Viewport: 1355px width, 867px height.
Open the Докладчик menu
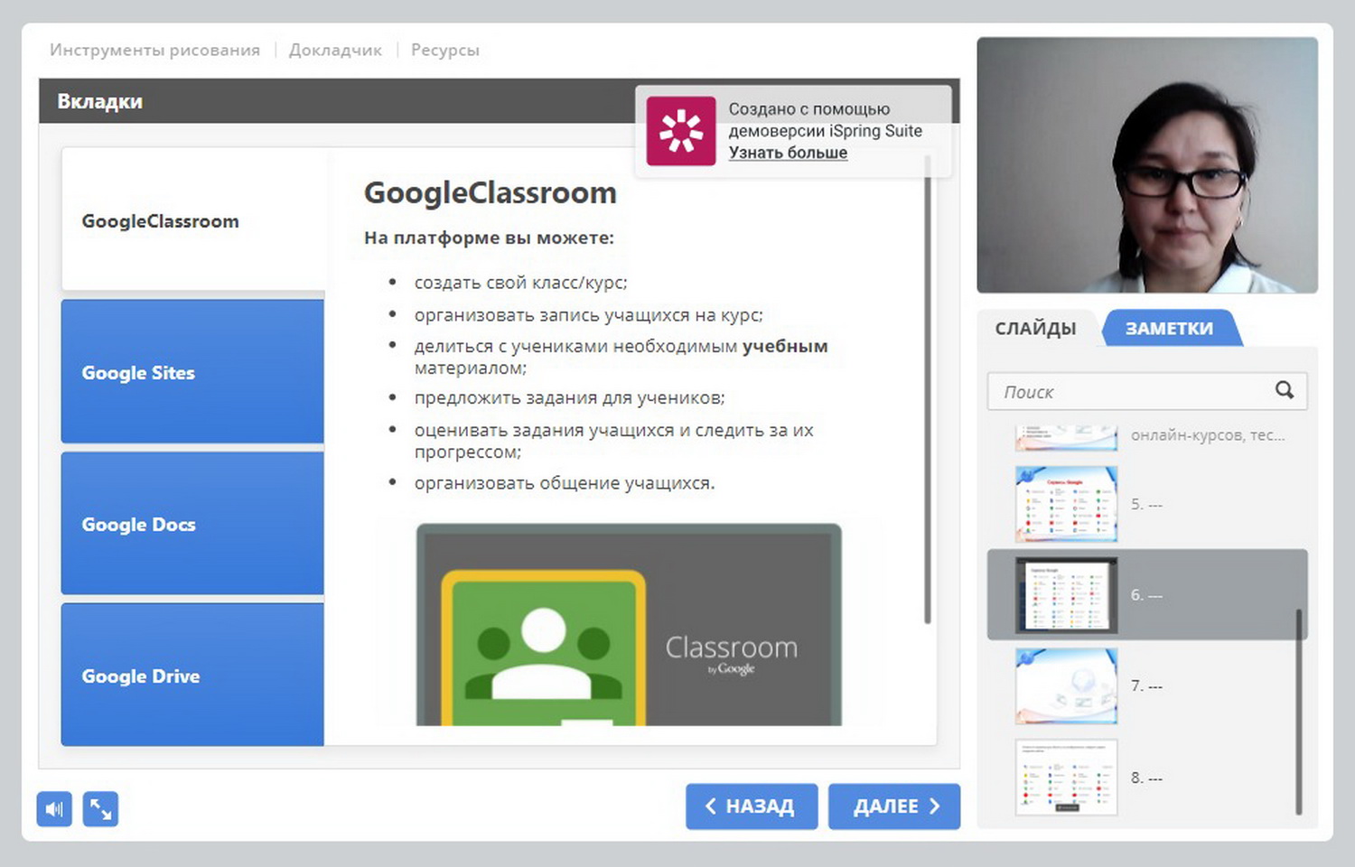pos(335,50)
